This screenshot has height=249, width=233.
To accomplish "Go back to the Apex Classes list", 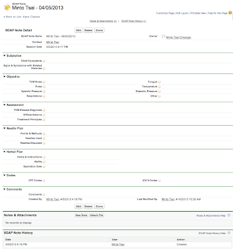I will (22, 17).
